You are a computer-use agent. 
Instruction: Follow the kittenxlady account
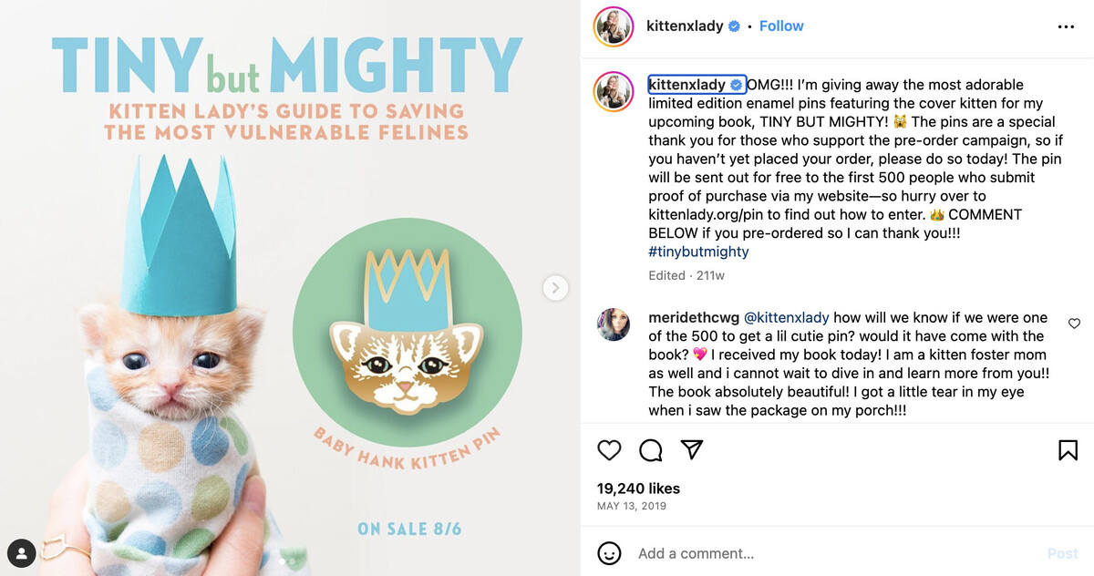tap(781, 26)
